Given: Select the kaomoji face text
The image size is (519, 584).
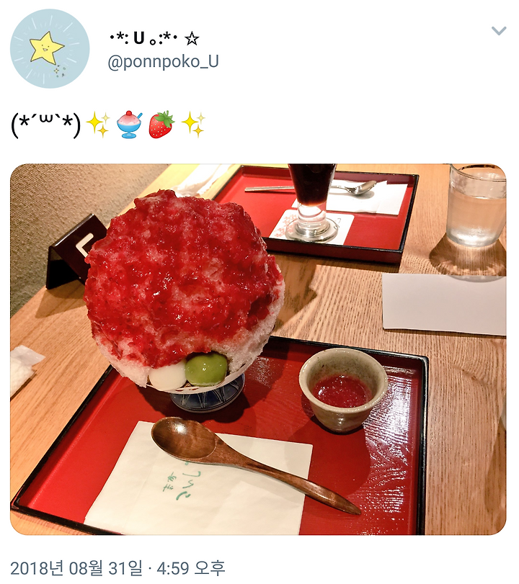Looking at the screenshot, I should [46, 125].
